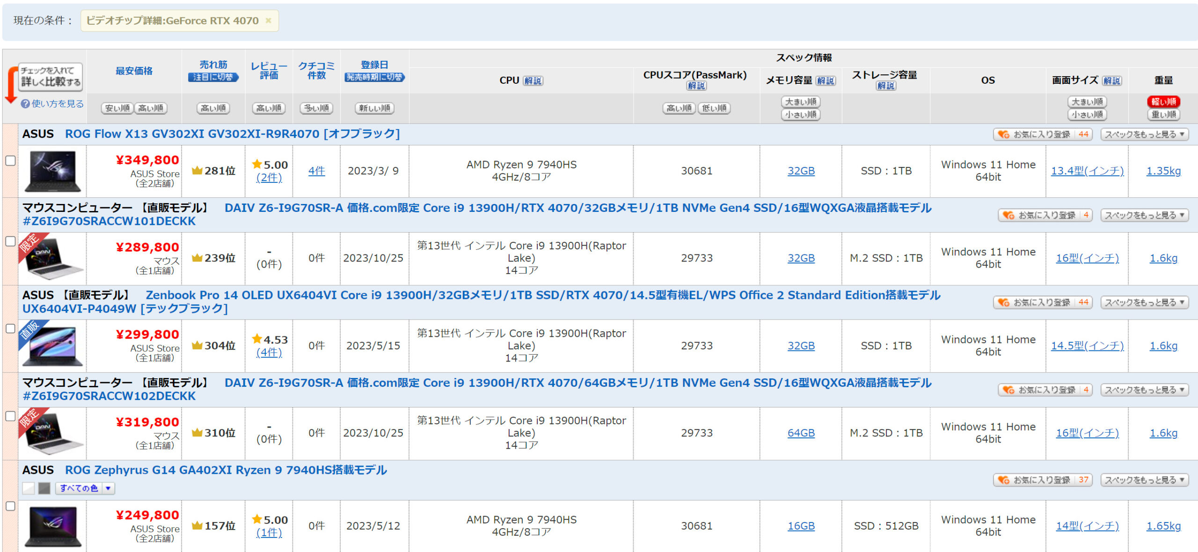Remove the GeForce RTX 4070 filter tag
This screenshot has width=1198, height=552.
[x=268, y=21]
